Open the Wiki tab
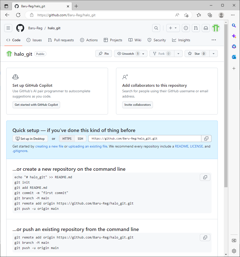Viewport: 240px width, 257px height. (135, 40)
